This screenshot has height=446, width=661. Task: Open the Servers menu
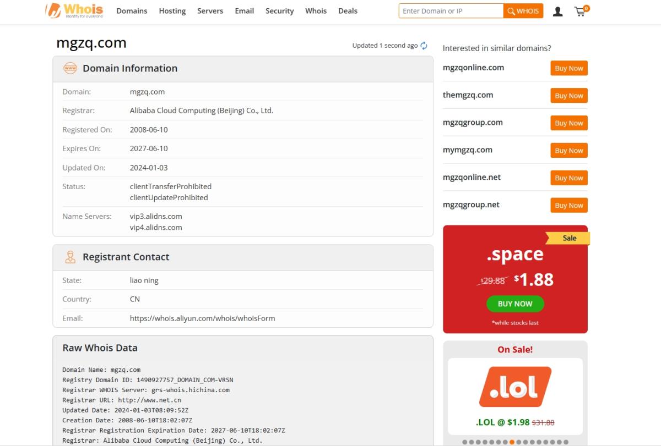(x=210, y=11)
